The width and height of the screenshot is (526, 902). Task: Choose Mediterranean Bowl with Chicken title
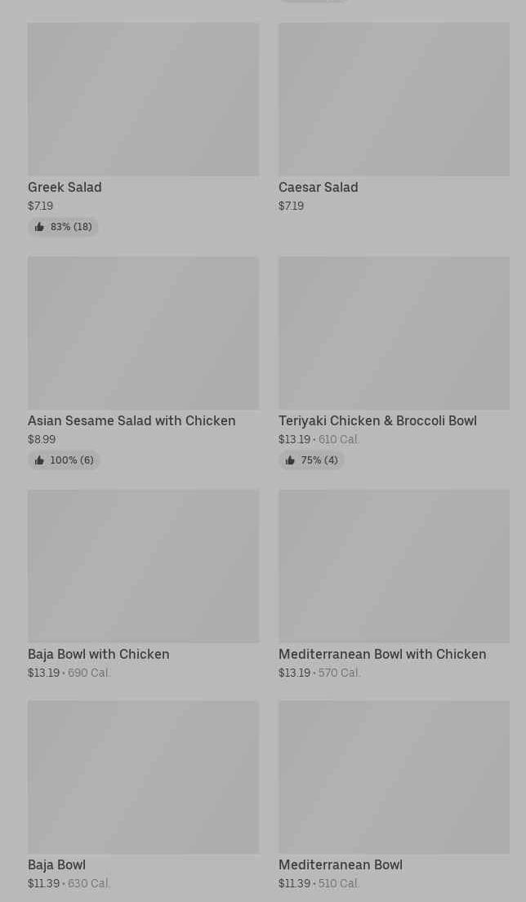click(x=381, y=654)
